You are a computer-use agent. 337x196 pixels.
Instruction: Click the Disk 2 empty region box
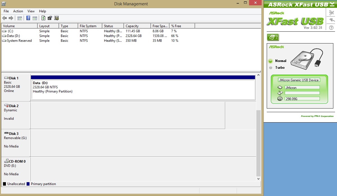pos(128,115)
